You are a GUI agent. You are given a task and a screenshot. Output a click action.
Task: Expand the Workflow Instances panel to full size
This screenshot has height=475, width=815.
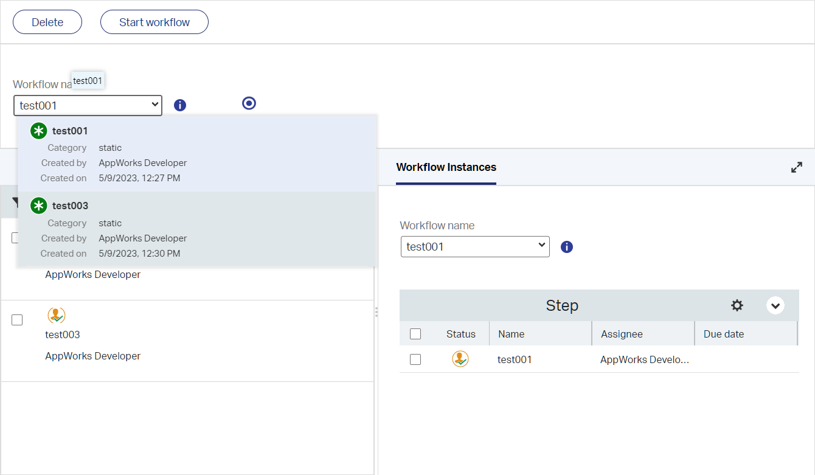point(796,167)
